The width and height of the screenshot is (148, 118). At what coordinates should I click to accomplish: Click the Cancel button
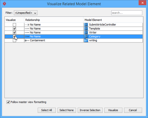pos(133,110)
